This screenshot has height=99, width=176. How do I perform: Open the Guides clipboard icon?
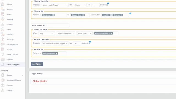pyautogui.click(x=2, y=75)
